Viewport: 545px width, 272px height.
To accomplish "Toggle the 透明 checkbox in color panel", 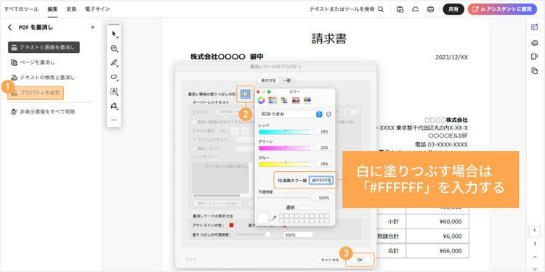I will [302, 207].
